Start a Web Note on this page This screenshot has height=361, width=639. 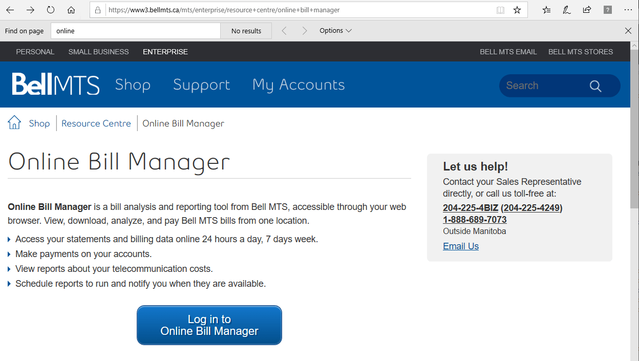[x=566, y=9]
